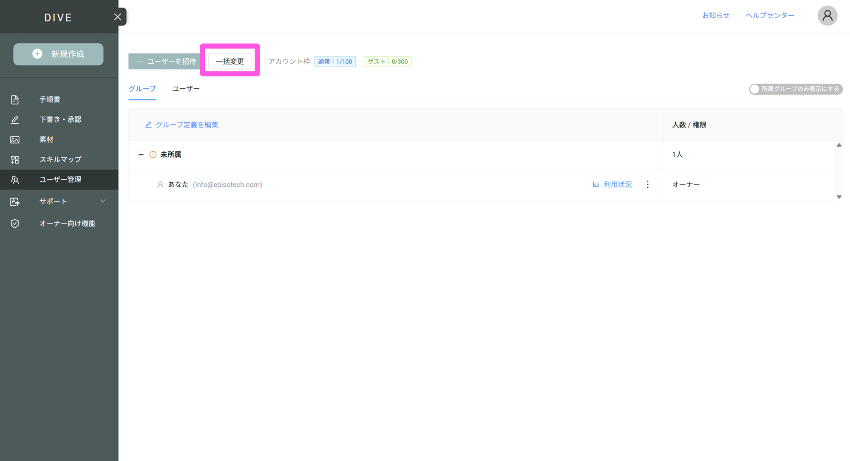The image size is (850, 461).
Task: Click the scrollbar down arrow in list
Action: [x=839, y=197]
